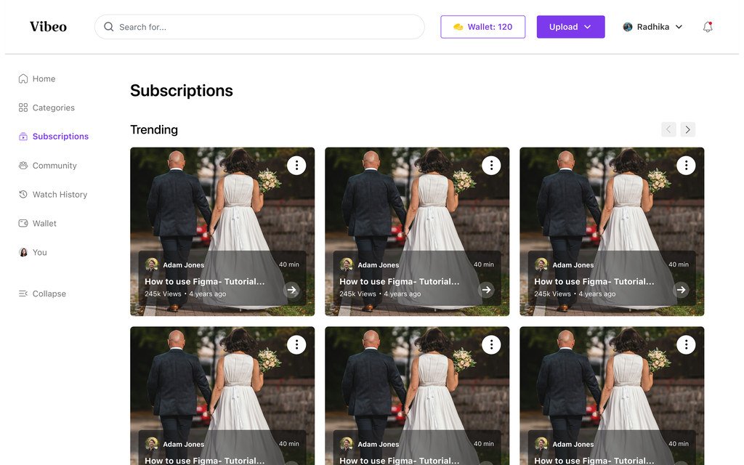Viewport: 744px width, 465px height.
Task: Open options menu on right top-row video card
Action: (x=686, y=166)
